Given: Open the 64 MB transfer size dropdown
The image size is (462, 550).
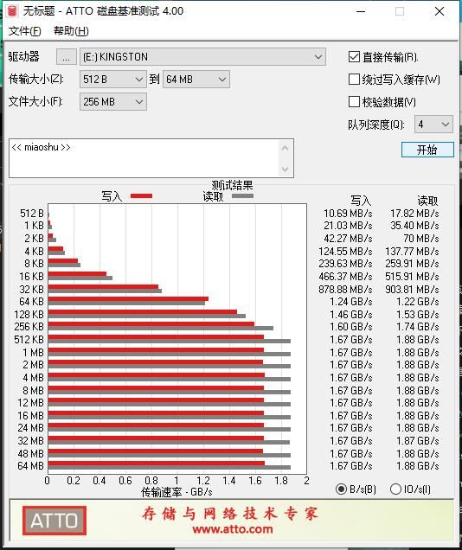Looking at the screenshot, I should tap(196, 80).
